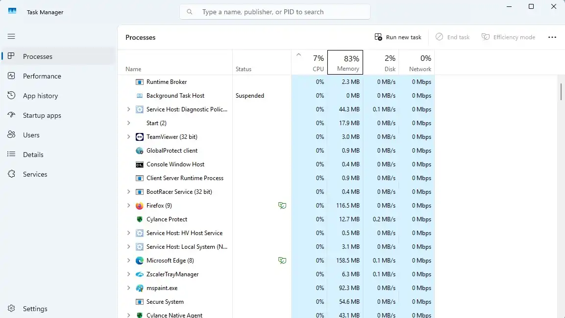
Task: Select the App history sidebar icon
Action: pos(11,96)
